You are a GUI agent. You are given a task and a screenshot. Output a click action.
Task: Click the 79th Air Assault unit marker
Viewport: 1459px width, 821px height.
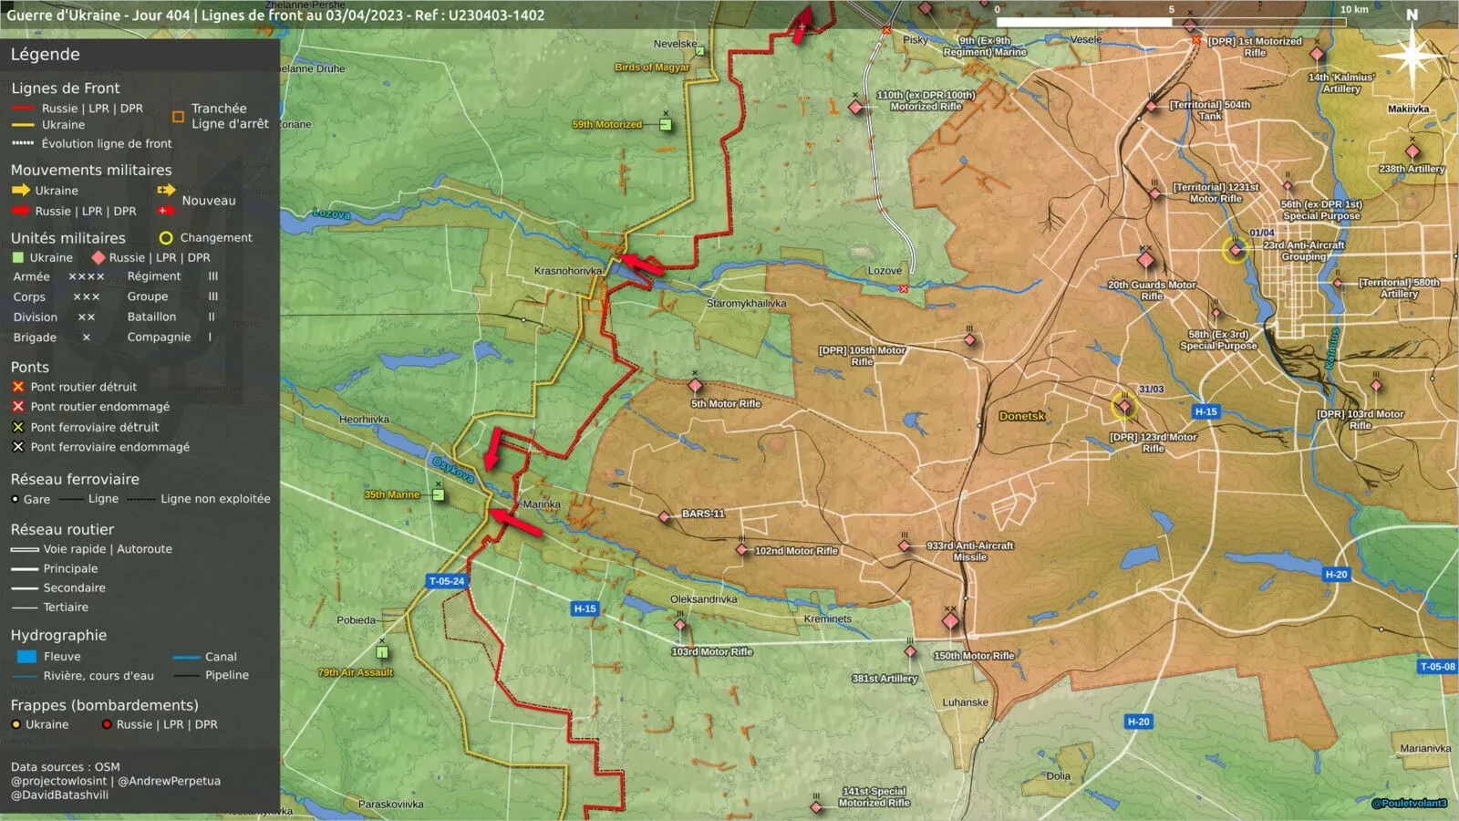coord(382,652)
